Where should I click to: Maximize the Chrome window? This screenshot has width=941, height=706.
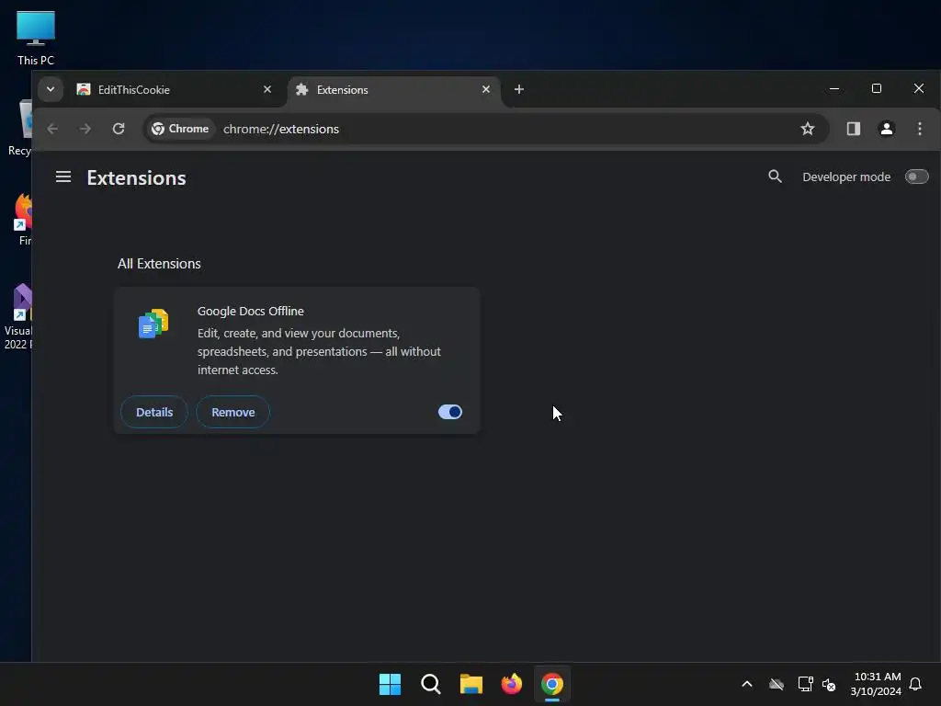(876, 89)
